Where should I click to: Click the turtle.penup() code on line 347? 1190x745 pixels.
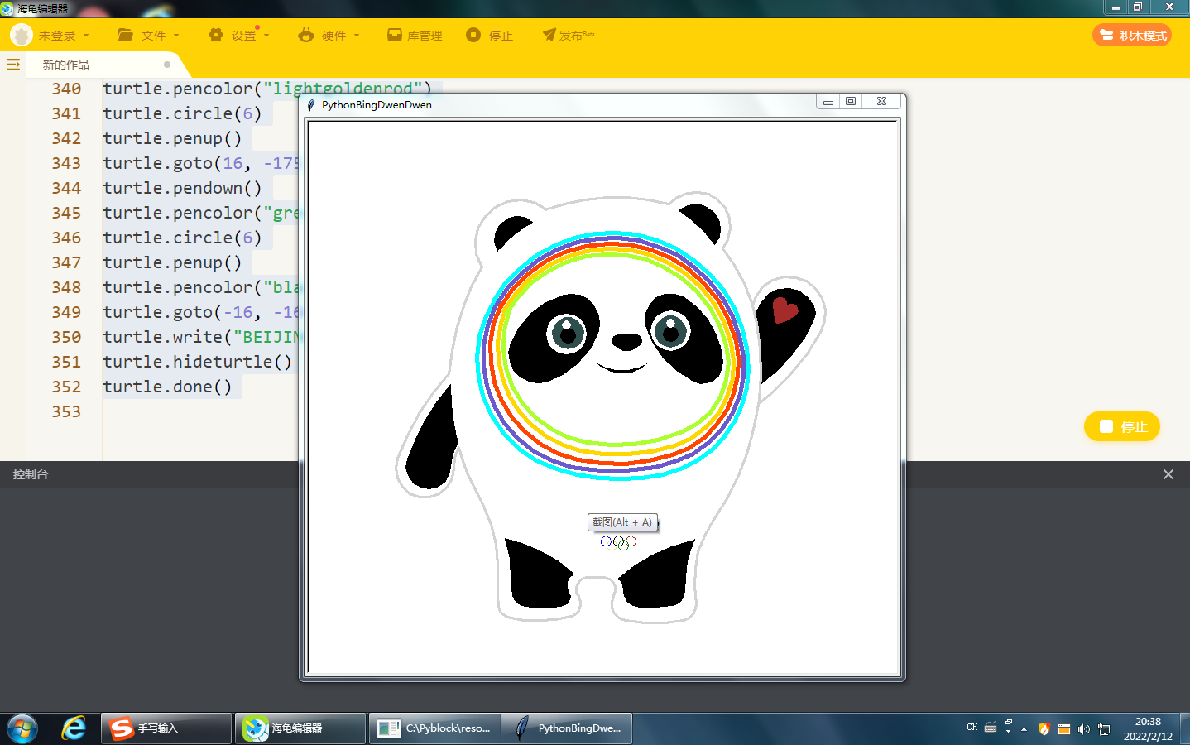click(172, 262)
